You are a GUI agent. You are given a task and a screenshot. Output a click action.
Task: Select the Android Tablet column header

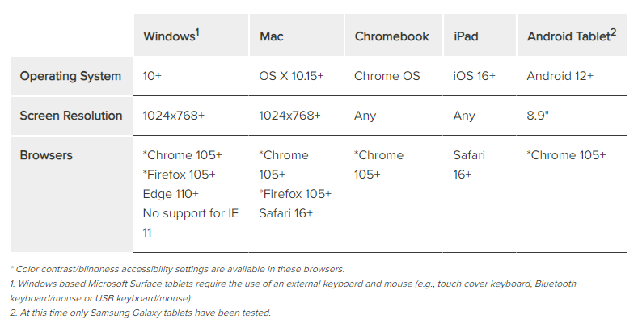[x=572, y=36]
